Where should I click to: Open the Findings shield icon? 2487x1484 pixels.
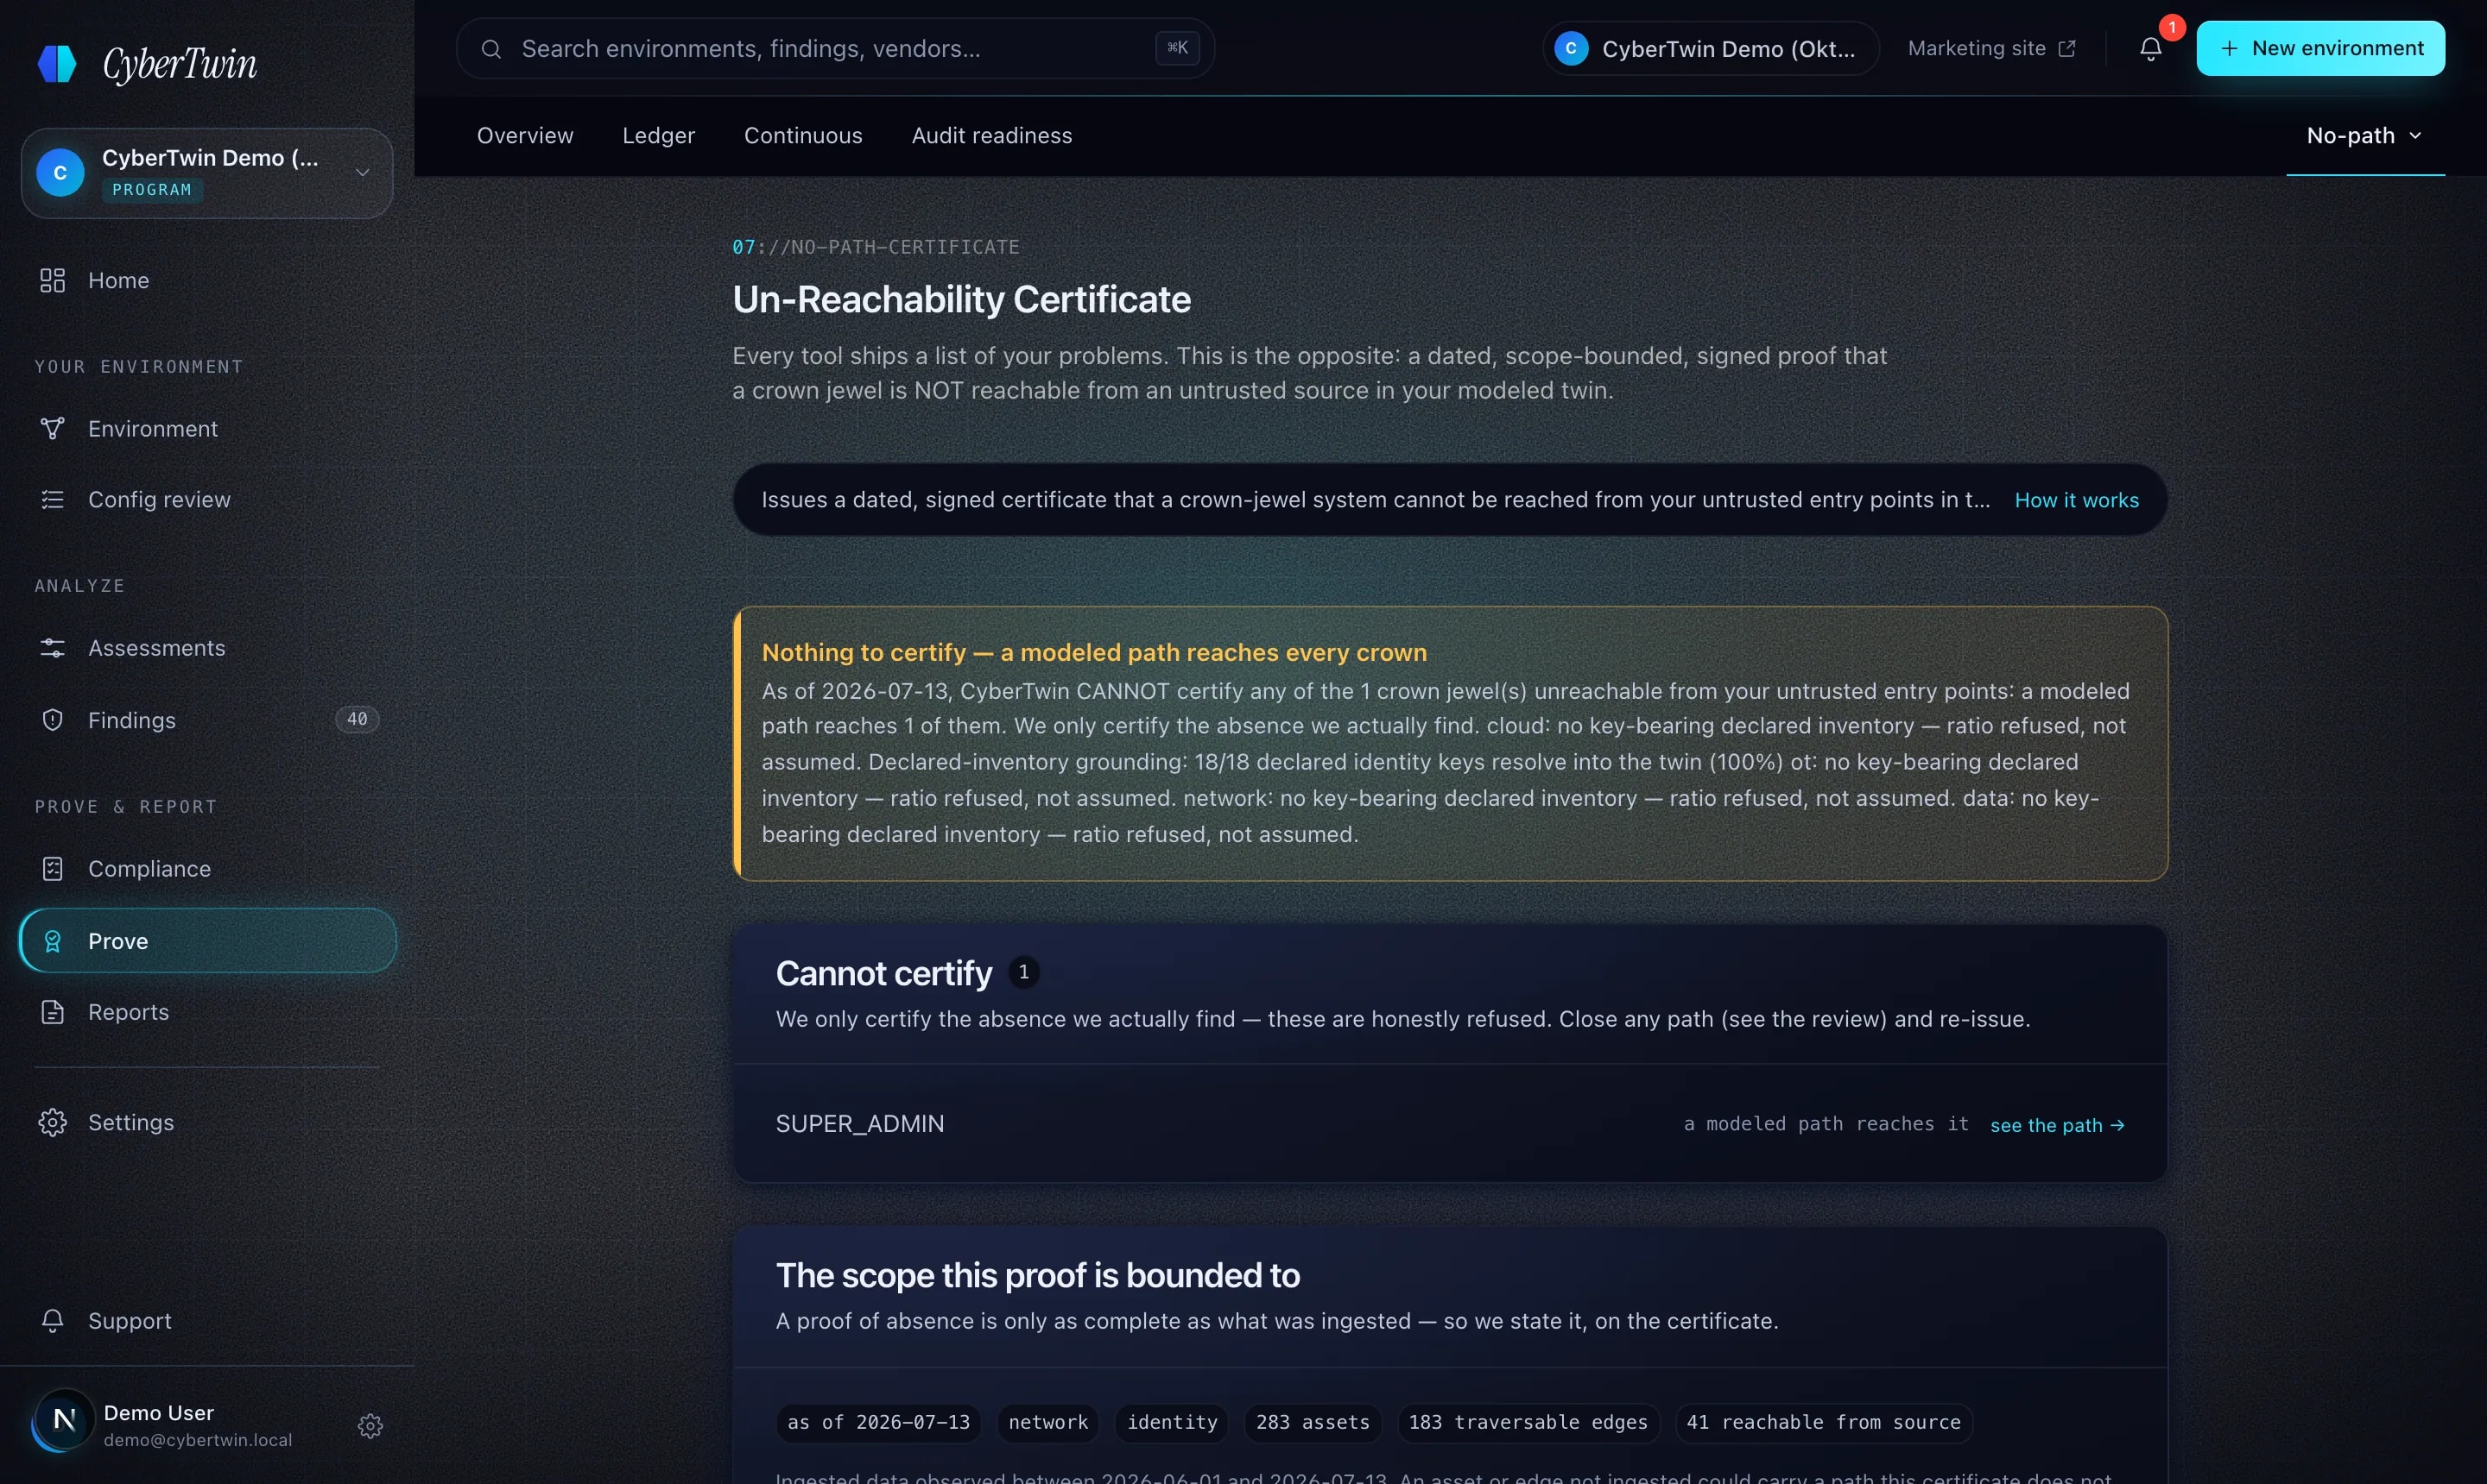pos(52,720)
